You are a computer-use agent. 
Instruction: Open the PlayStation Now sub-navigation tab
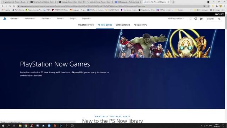[86, 25]
